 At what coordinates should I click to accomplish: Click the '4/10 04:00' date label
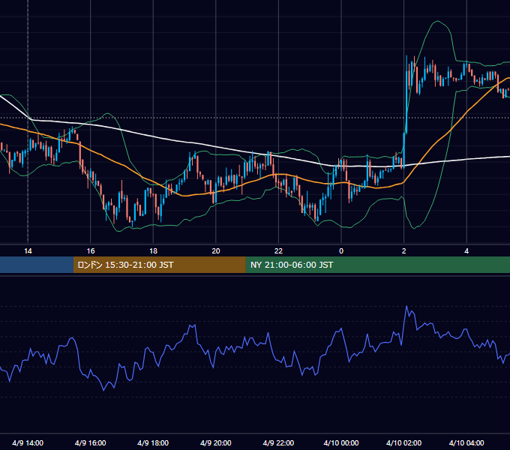466,442
